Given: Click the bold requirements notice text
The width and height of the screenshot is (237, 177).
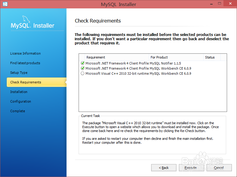Looking at the screenshot, I should click(x=152, y=39).
